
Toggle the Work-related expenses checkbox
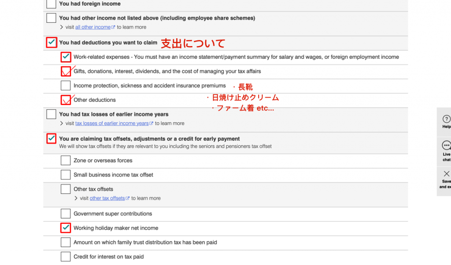tap(66, 57)
